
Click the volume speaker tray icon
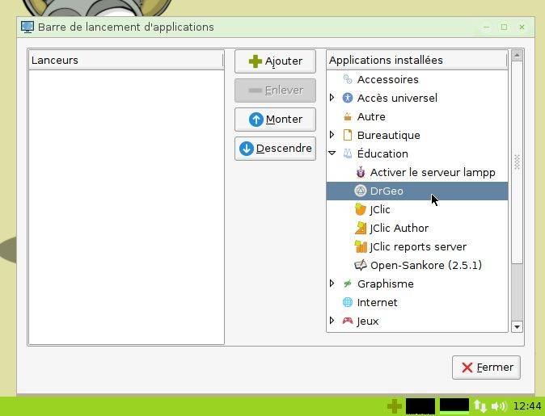498,406
